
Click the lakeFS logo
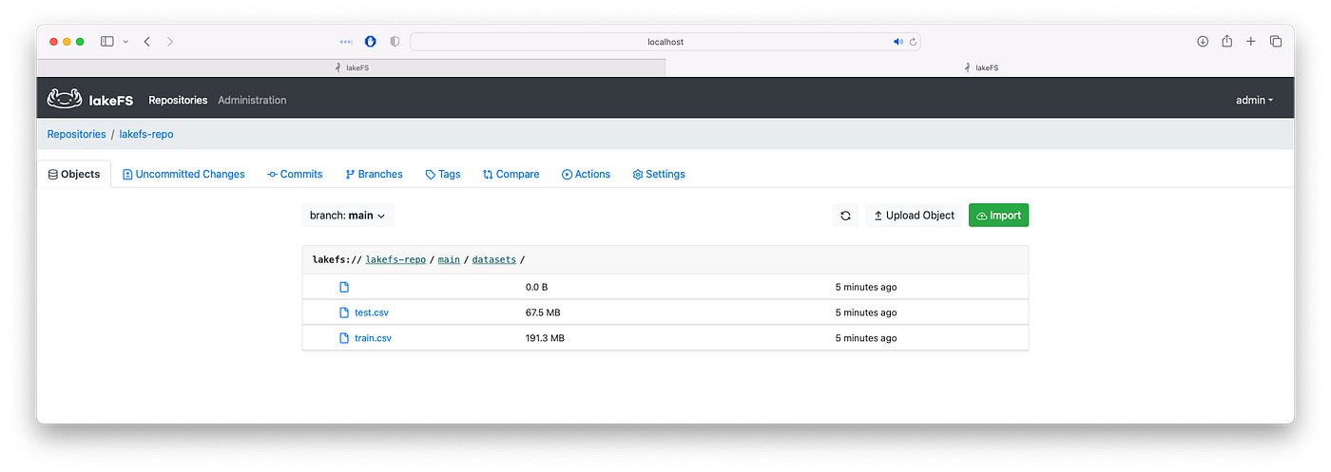[90, 100]
